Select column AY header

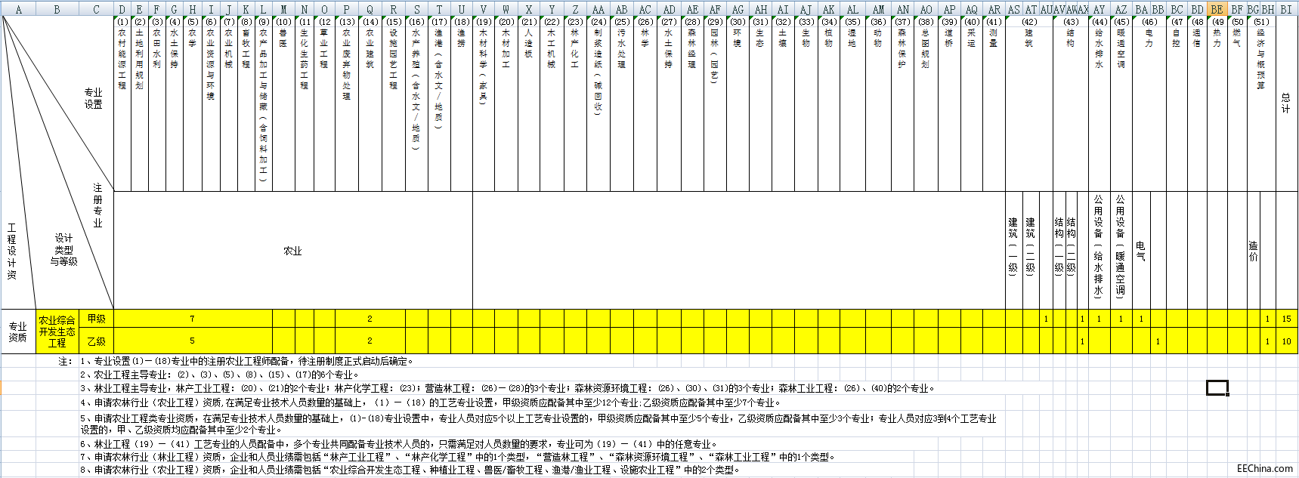pyautogui.click(x=1099, y=9)
